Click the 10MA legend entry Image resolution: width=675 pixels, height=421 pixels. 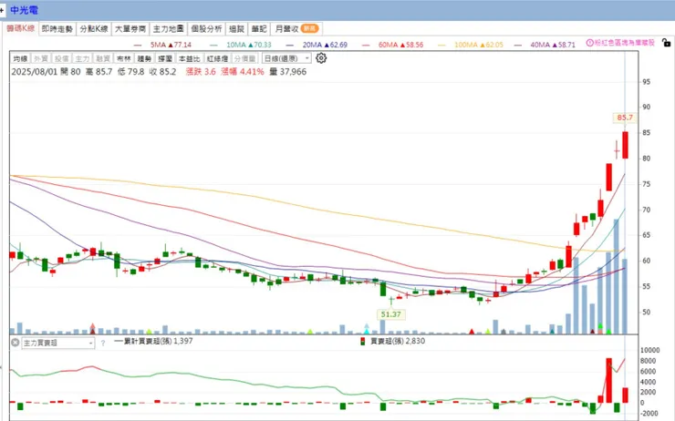point(241,45)
